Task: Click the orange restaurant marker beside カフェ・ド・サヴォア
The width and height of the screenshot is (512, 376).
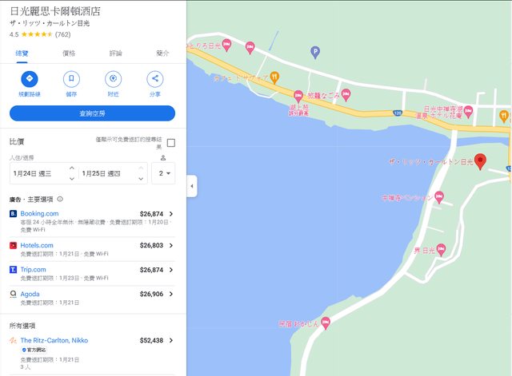Action: point(274,77)
